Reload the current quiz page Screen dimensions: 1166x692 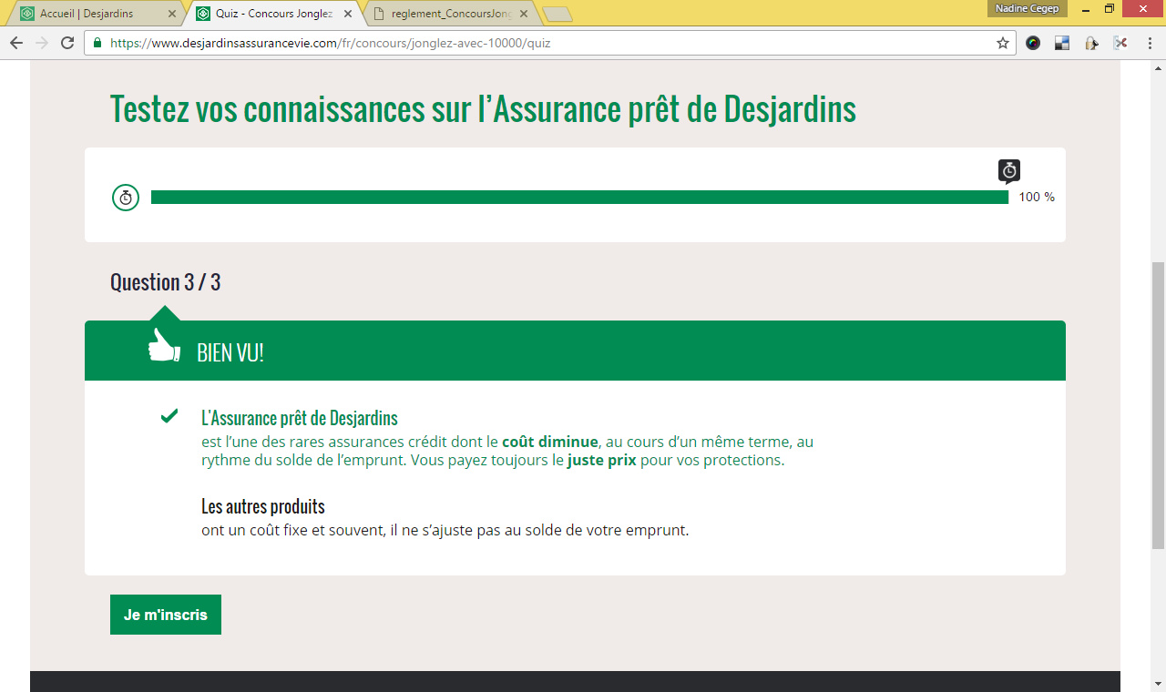click(x=66, y=43)
